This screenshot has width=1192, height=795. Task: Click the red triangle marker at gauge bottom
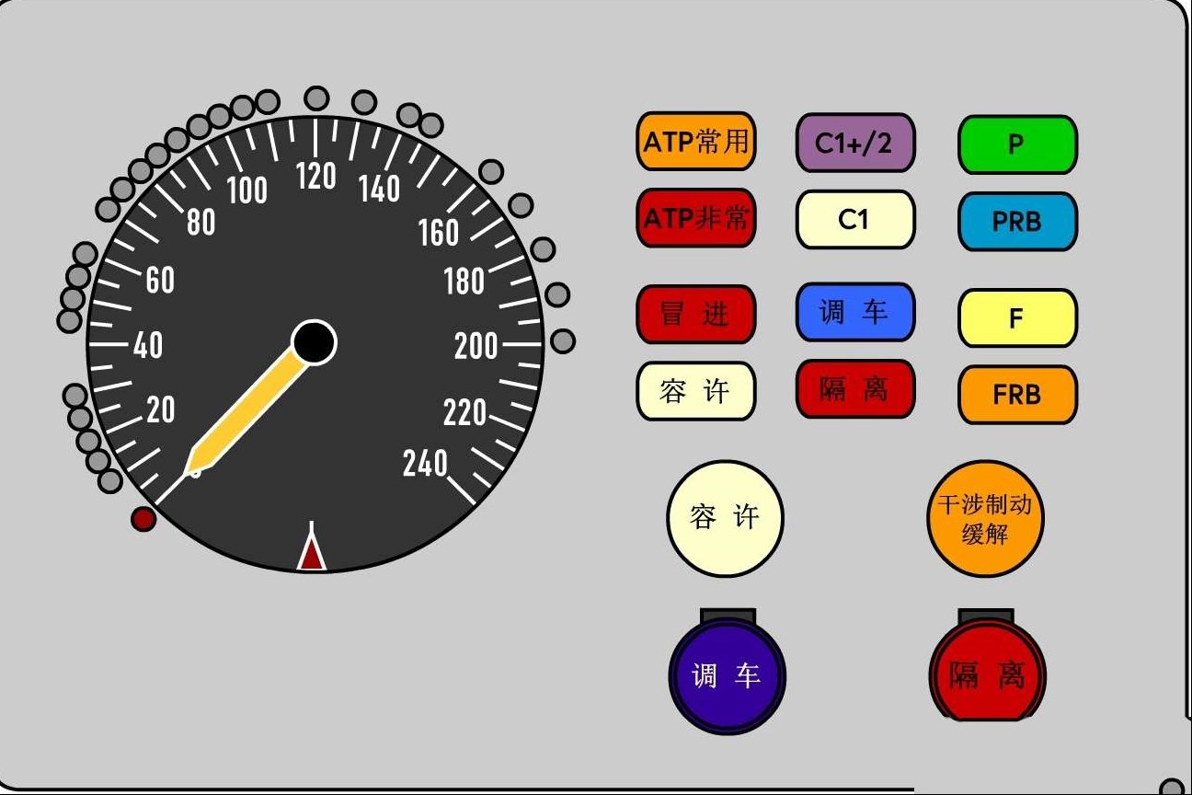coord(312,554)
